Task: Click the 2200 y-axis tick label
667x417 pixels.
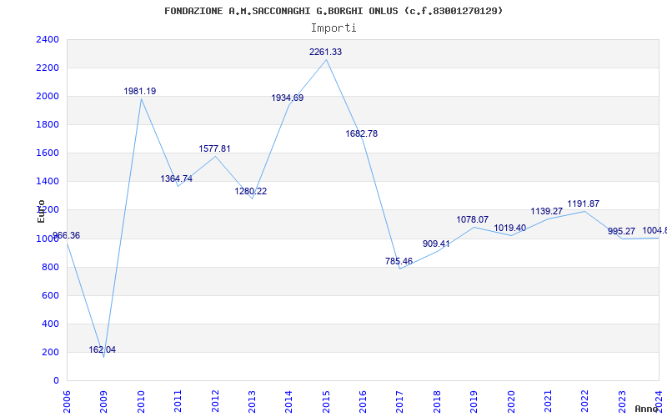Action: (x=48, y=68)
